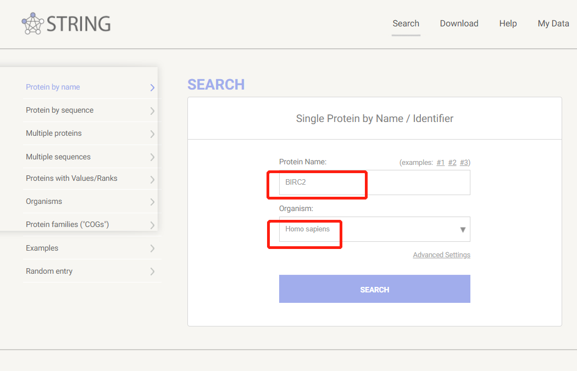577x371 pixels.
Task: Select the Search navigation item
Action: tap(406, 23)
